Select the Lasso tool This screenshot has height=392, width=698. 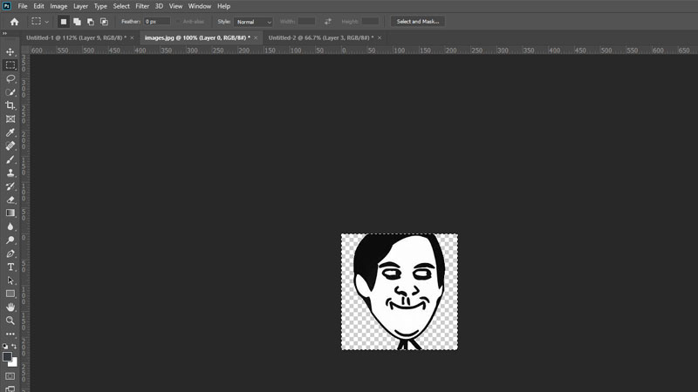click(10, 78)
